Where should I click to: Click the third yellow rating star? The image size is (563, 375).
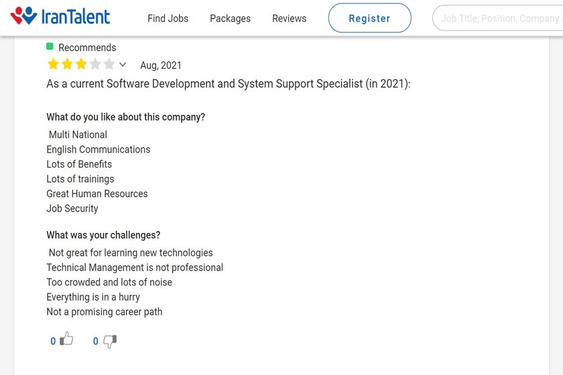click(81, 64)
